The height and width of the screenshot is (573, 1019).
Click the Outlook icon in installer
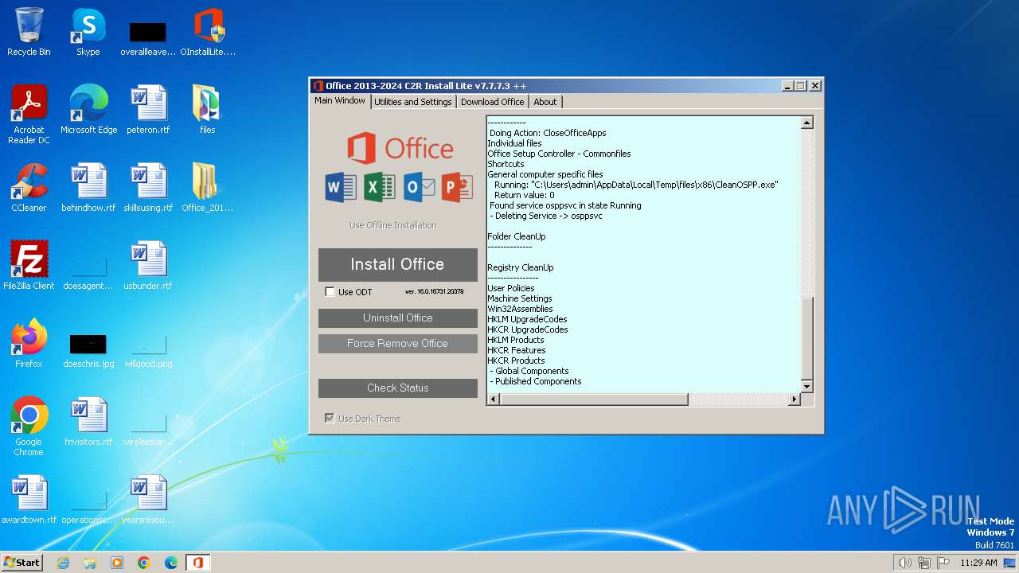click(419, 187)
